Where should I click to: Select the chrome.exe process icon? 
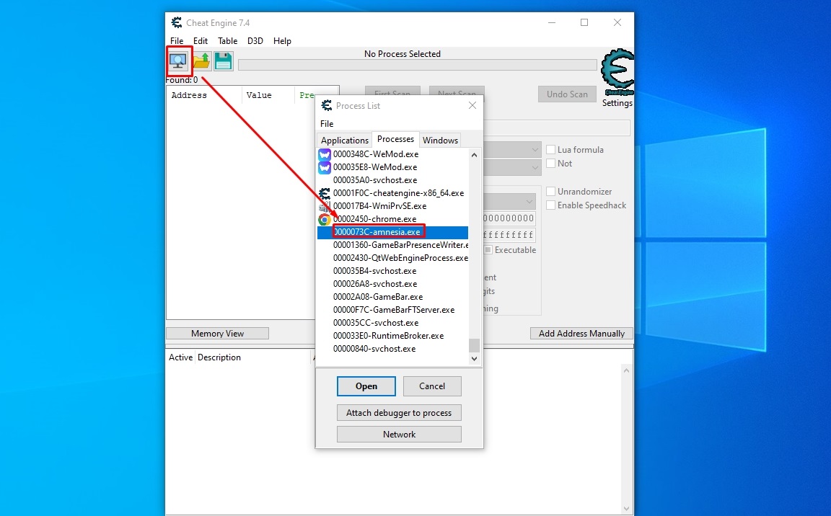click(x=325, y=219)
